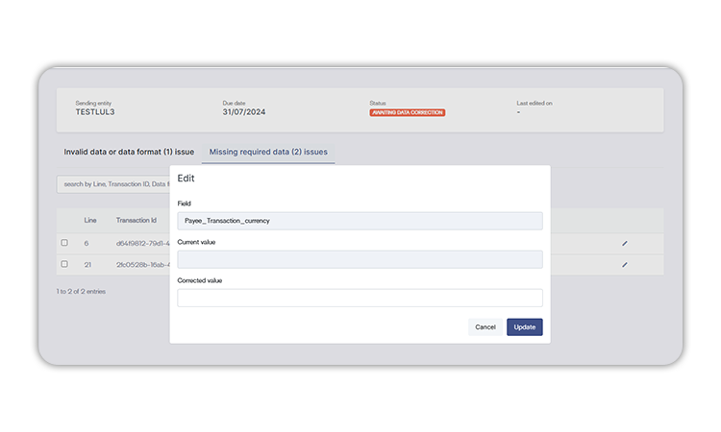Viewport: 721px width, 432px height.
Task: Click the '1 to 2 of 2 entries' text
Action: pos(81,292)
